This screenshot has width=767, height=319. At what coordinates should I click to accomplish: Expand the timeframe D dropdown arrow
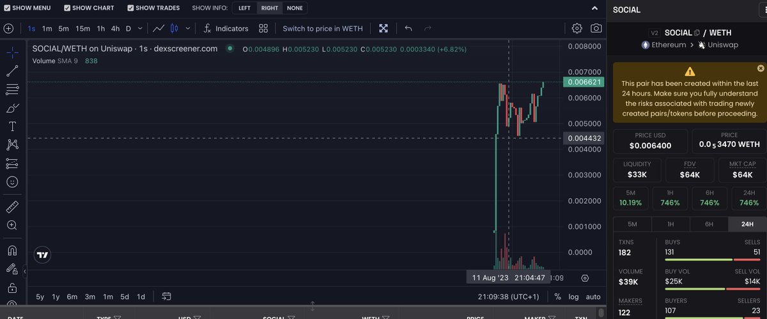(141, 29)
